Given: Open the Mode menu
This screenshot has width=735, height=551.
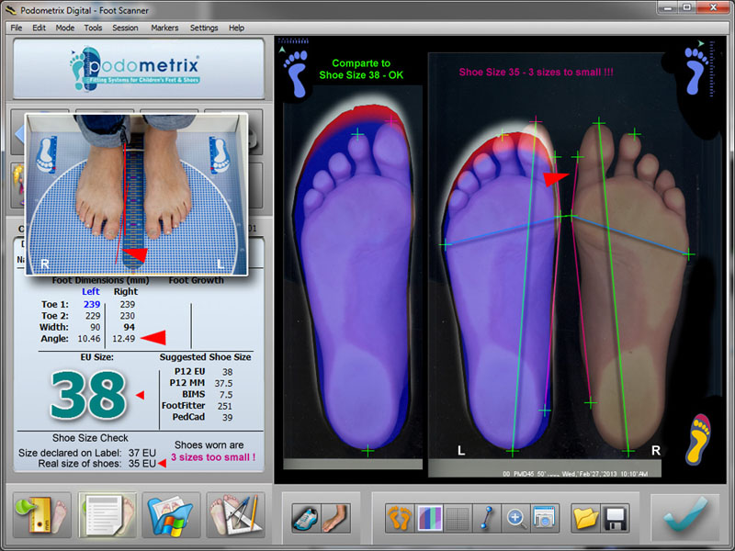Looking at the screenshot, I should tap(64, 28).
